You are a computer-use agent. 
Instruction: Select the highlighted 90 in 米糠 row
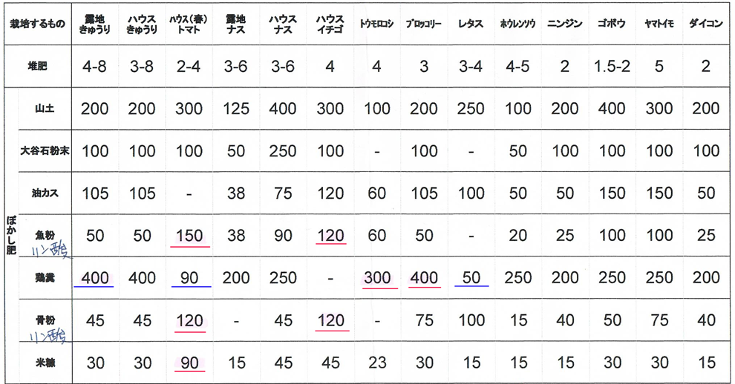[x=189, y=363]
